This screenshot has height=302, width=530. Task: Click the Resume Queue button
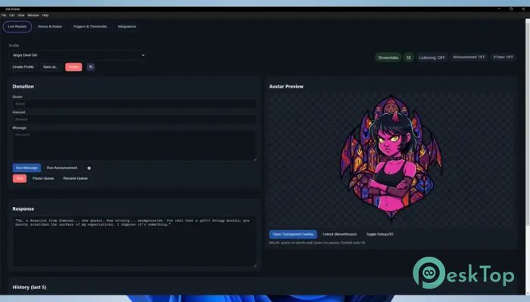[76, 178]
